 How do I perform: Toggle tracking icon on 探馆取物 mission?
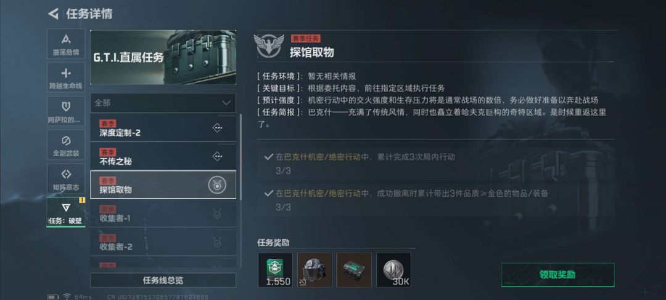point(217,185)
